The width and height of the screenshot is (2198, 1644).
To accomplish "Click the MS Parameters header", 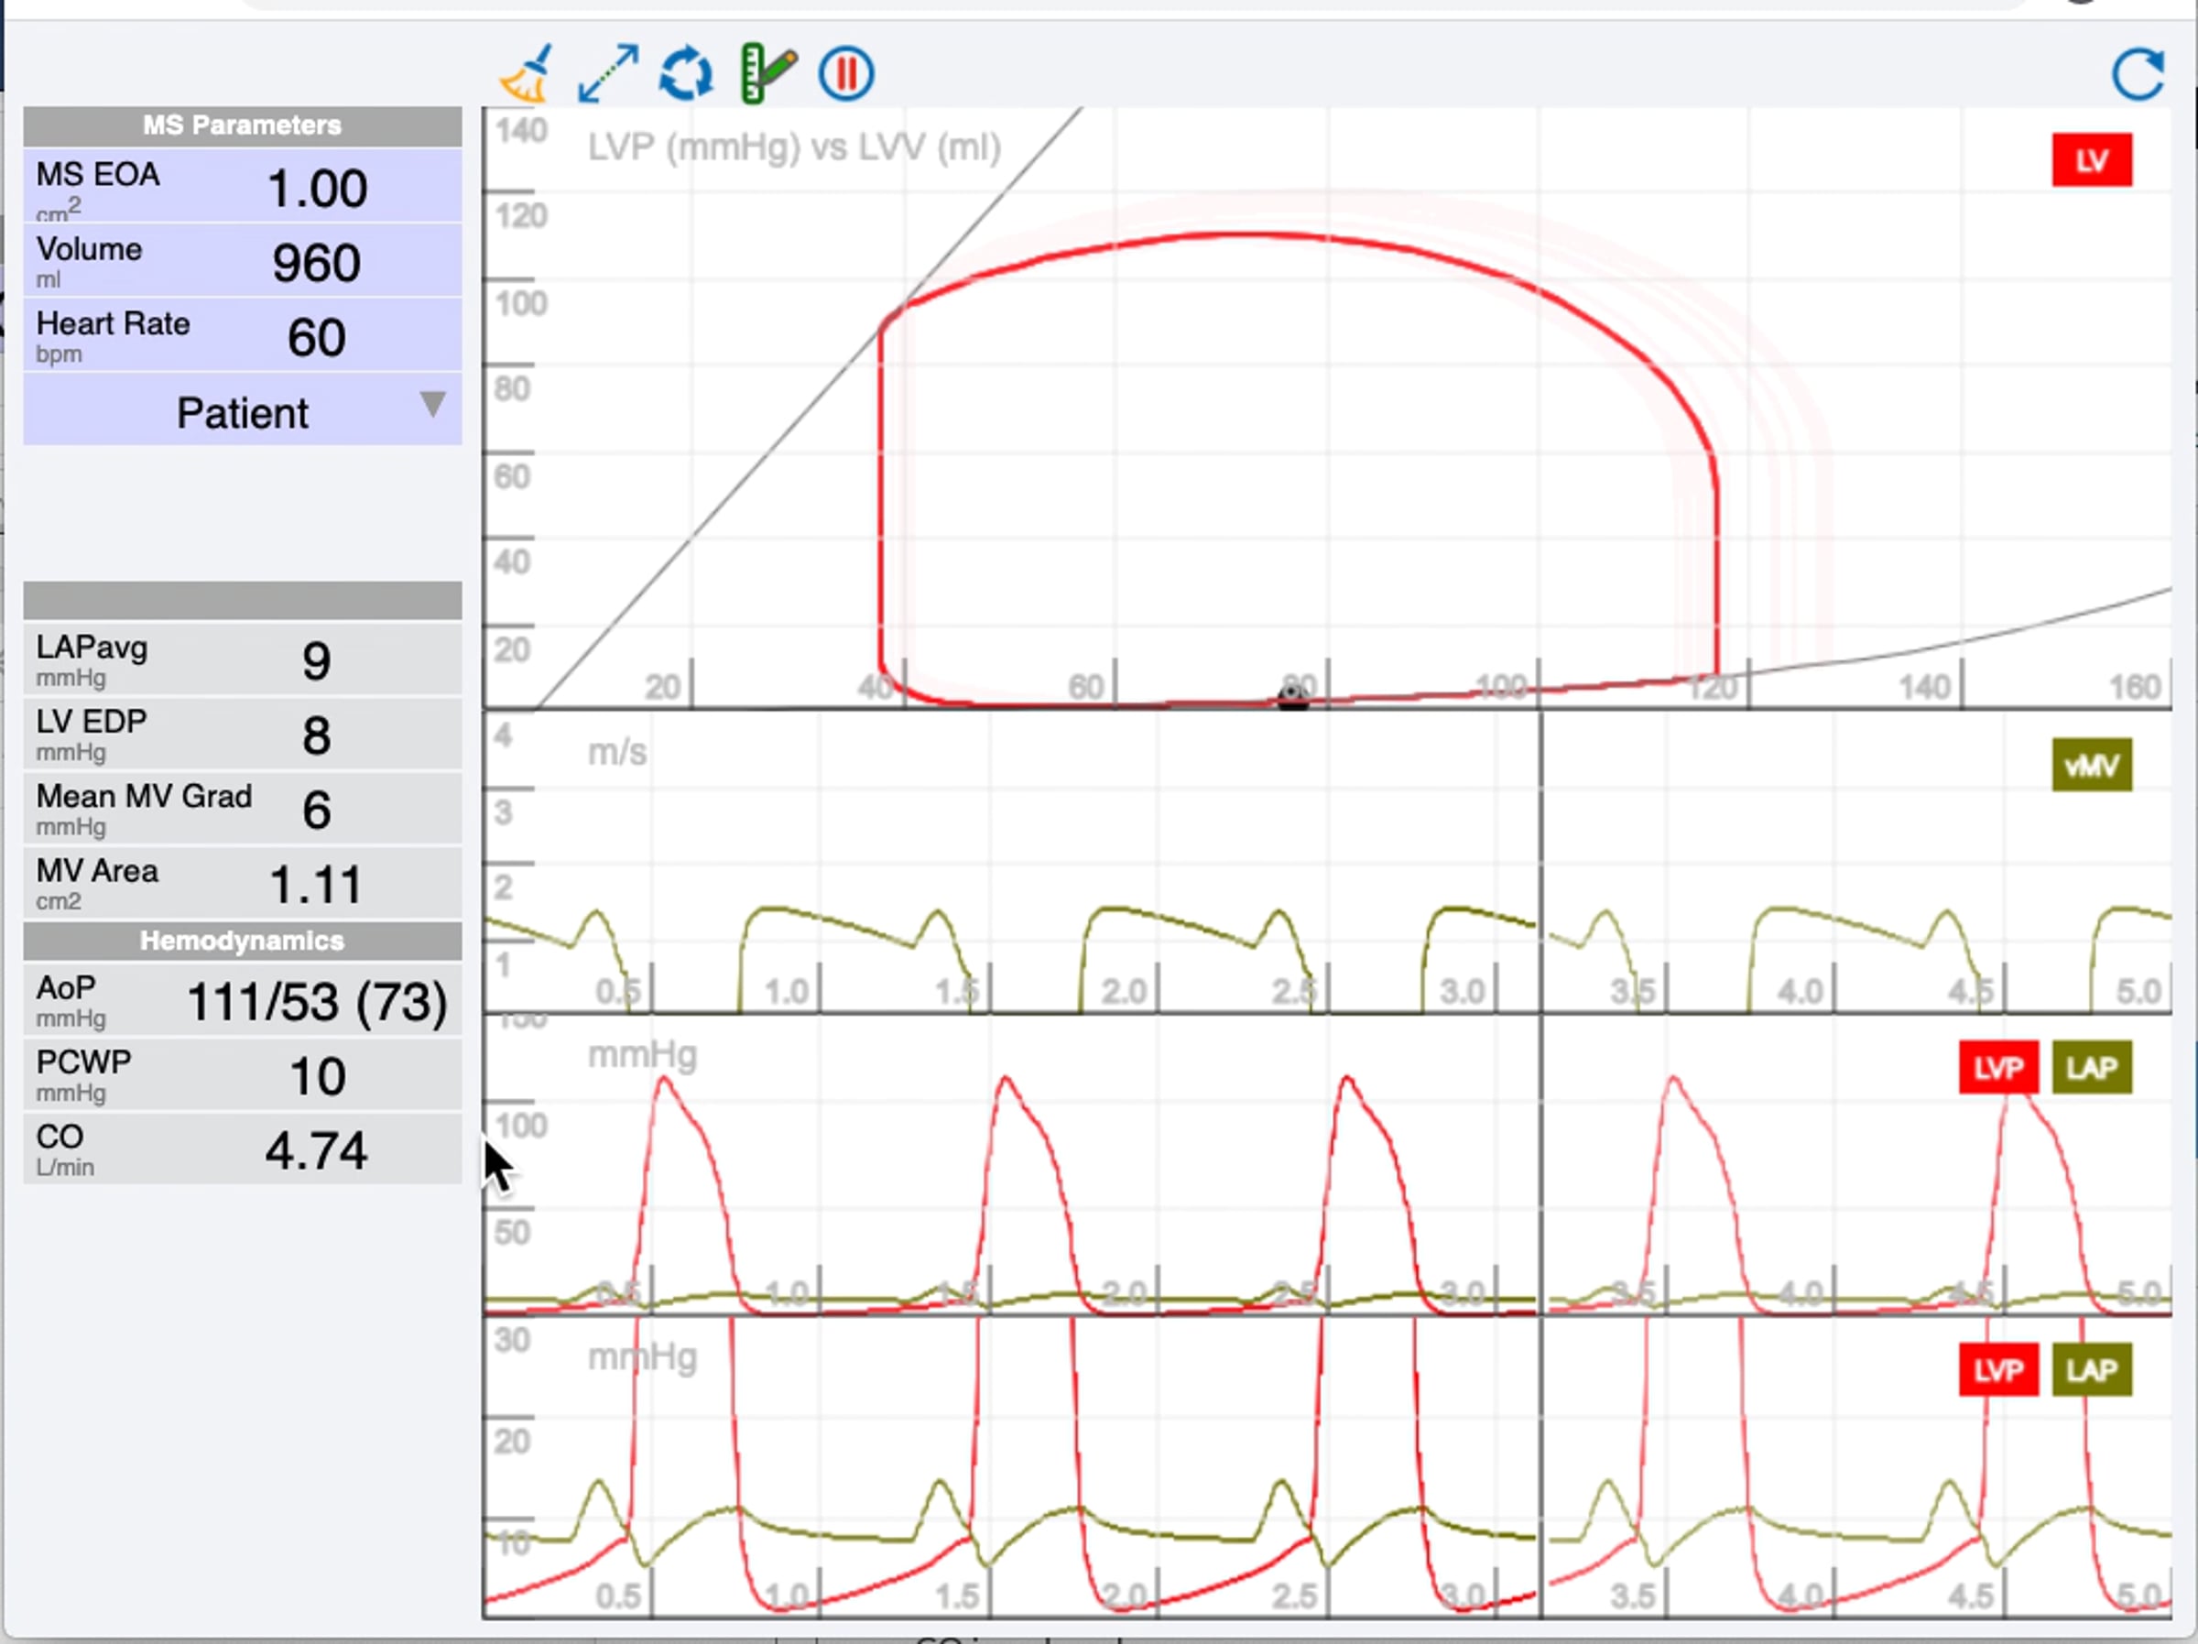I will (242, 125).
